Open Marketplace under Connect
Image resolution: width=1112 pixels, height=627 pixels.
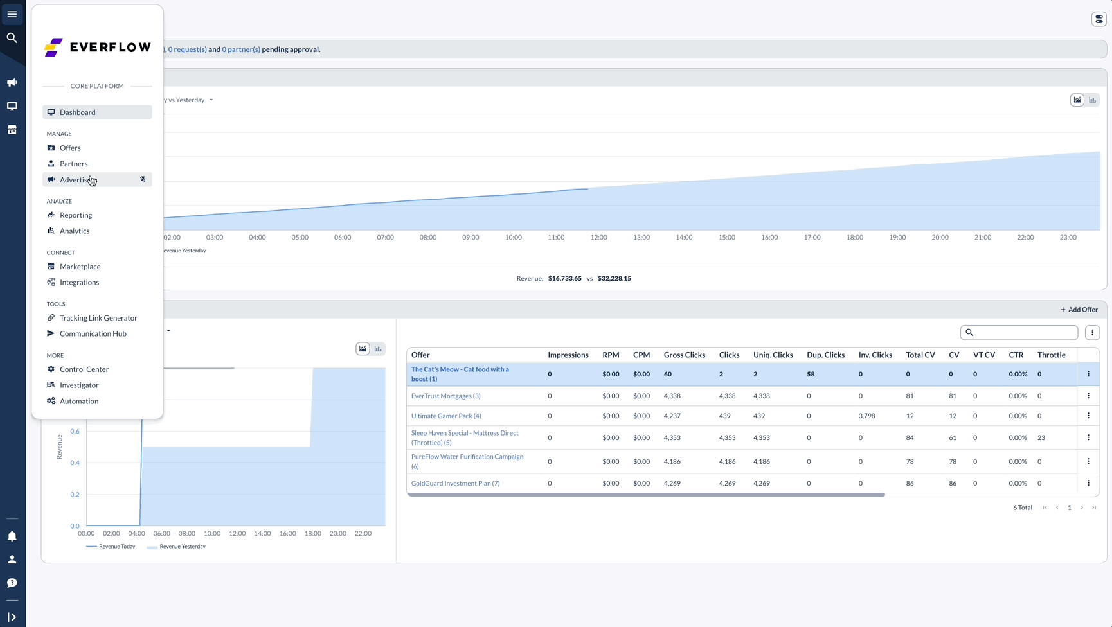point(97,267)
